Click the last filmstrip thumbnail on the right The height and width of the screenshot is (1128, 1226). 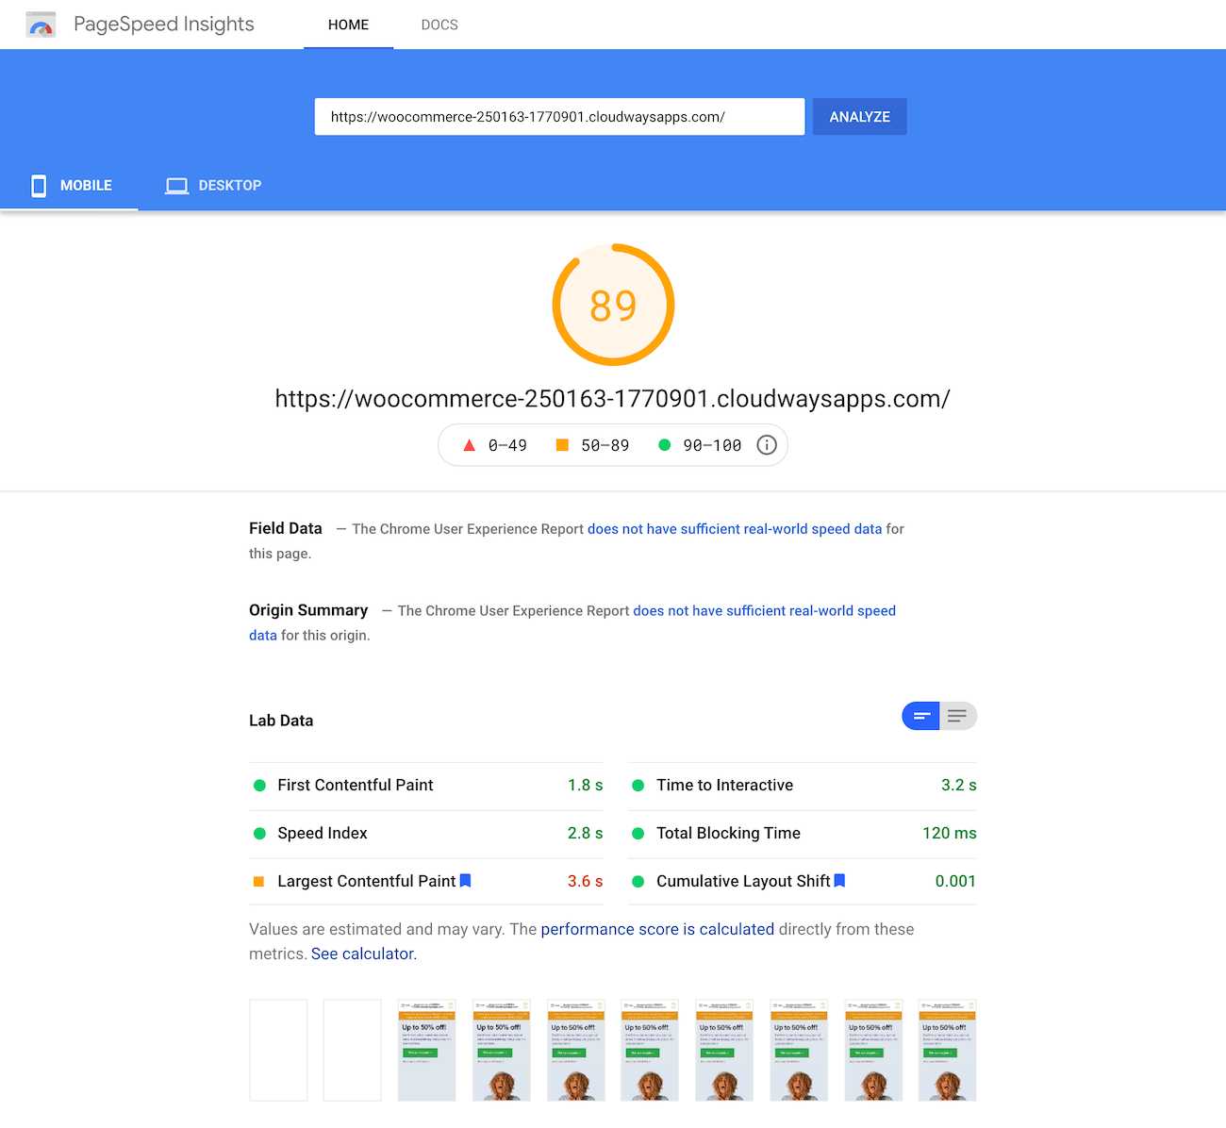click(x=947, y=1050)
